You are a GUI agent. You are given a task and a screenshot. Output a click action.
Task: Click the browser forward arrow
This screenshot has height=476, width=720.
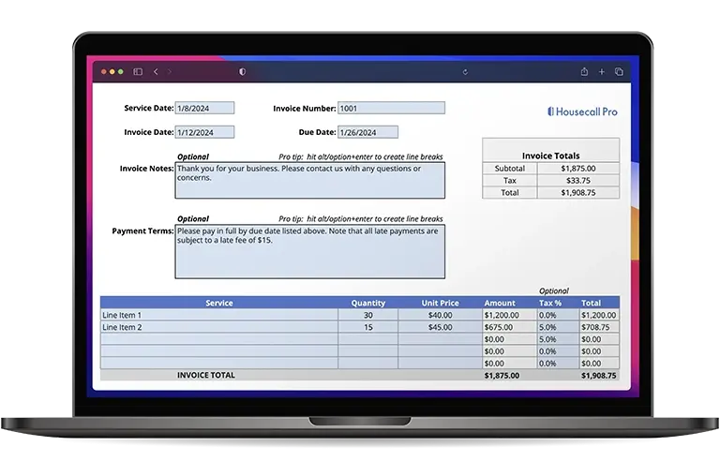[x=170, y=71]
